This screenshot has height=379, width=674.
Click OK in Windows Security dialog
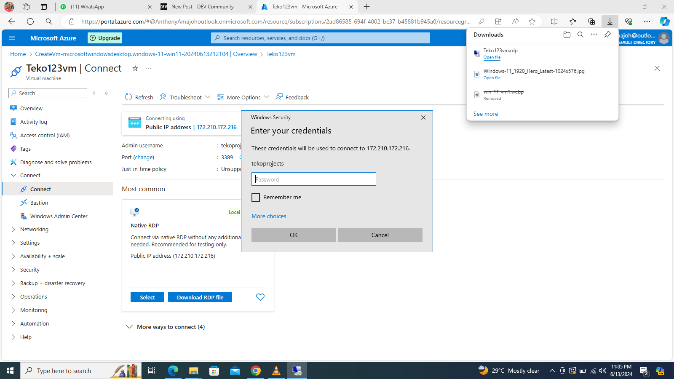[x=294, y=235]
